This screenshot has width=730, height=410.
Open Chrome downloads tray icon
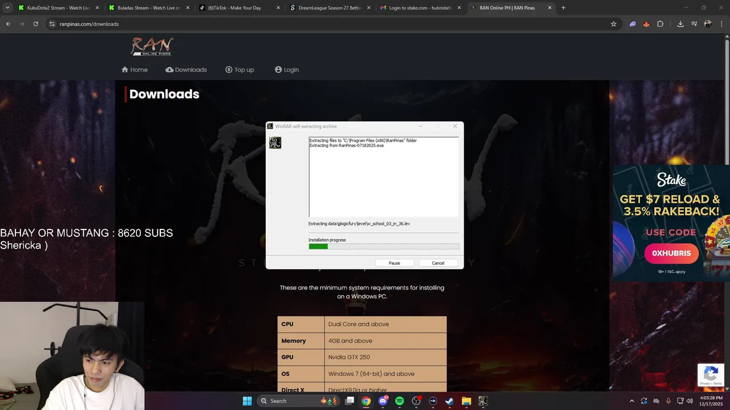(x=680, y=24)
